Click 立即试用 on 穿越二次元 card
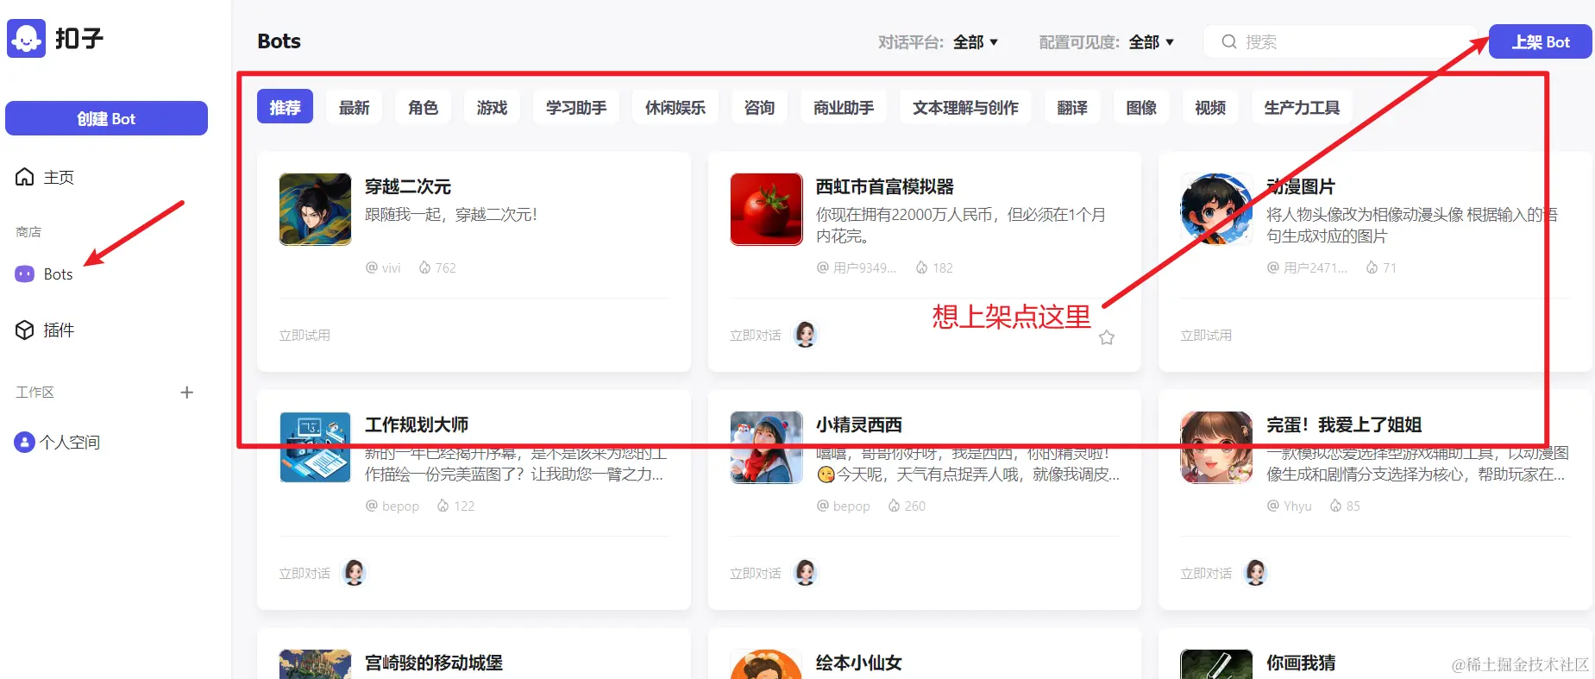Viewport: 1595px width, 679px height. tap(305, 335)
